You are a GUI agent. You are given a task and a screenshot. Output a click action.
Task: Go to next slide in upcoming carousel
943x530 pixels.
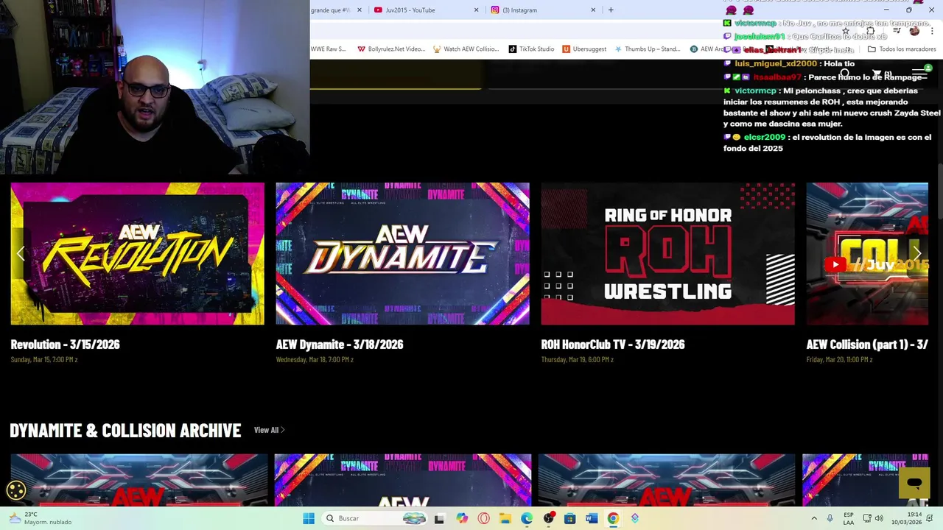click(918, 254)
